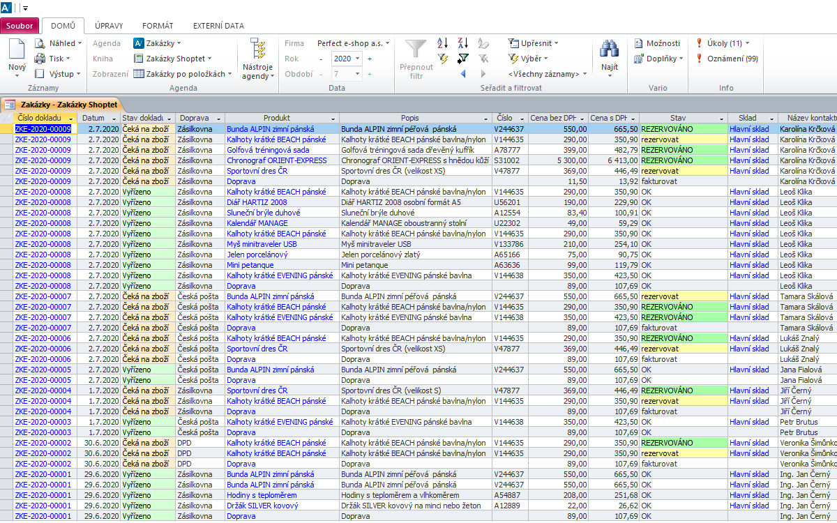
Task: Select code cell V133786
Action: [x=511, y=244]
